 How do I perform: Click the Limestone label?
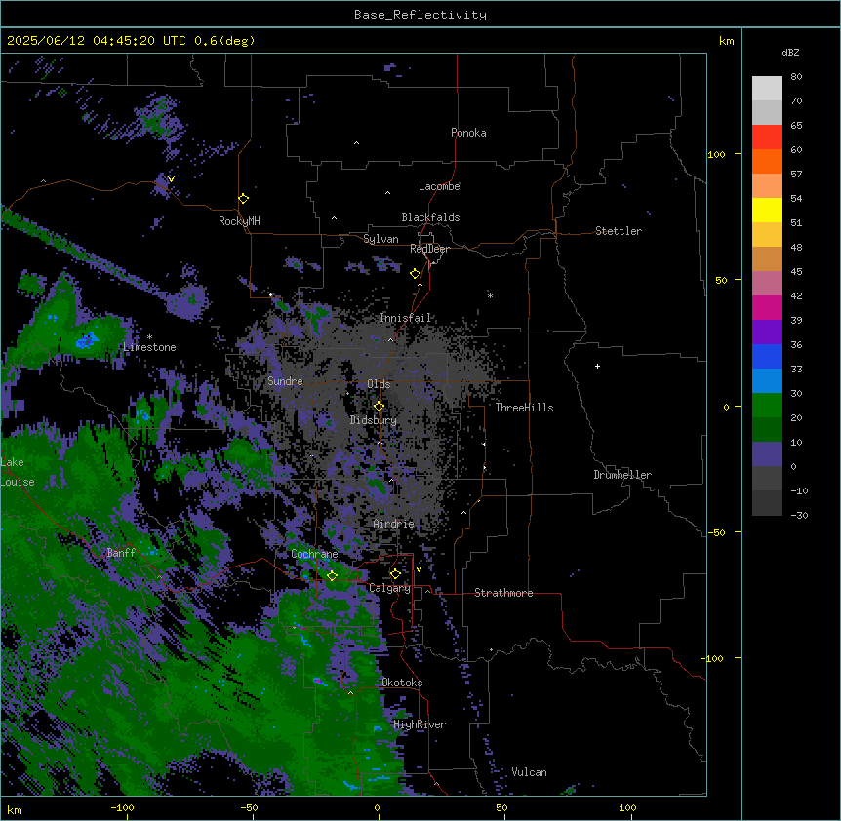(149, 347)
